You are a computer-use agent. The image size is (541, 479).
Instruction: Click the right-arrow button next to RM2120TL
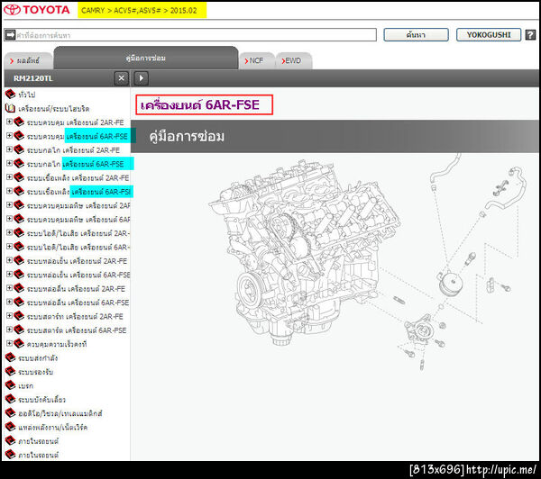tap(142, 78)
